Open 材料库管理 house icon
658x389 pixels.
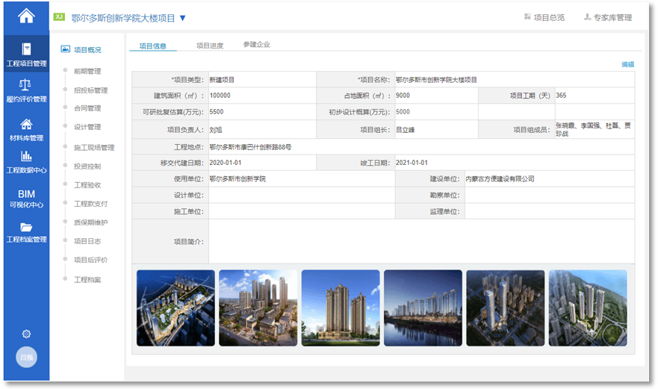[26, 129]
